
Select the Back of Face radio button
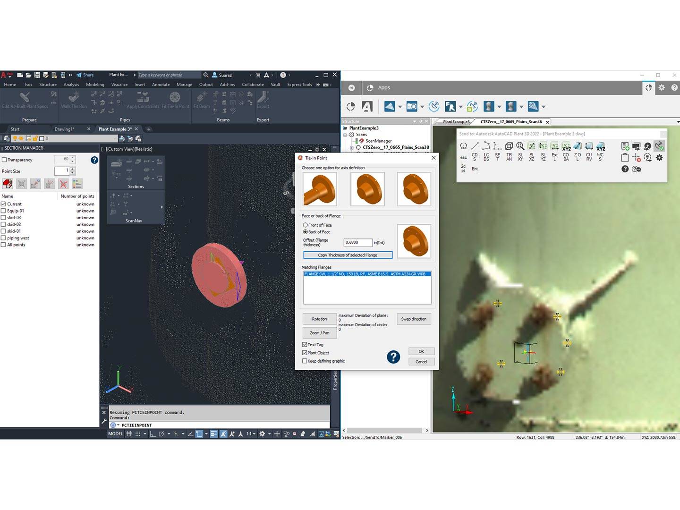[x=306, y=232]
